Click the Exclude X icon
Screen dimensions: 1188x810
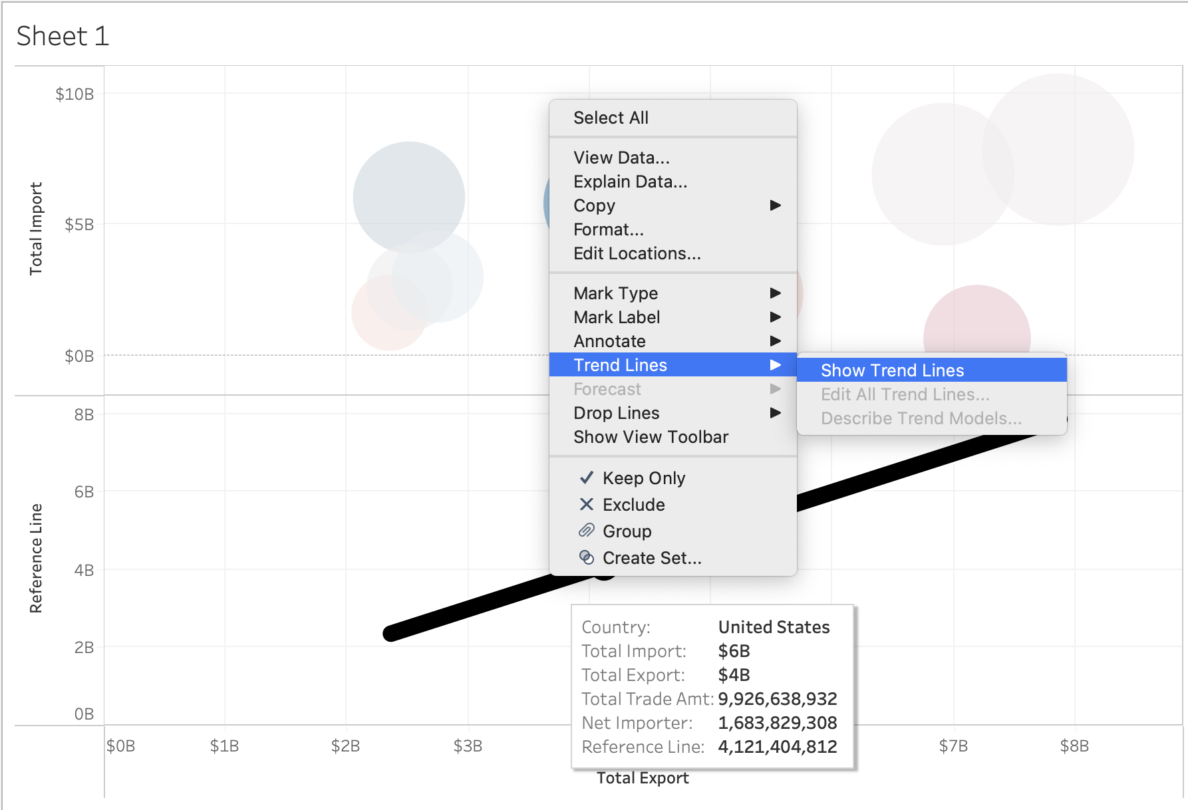pos(586,504)
